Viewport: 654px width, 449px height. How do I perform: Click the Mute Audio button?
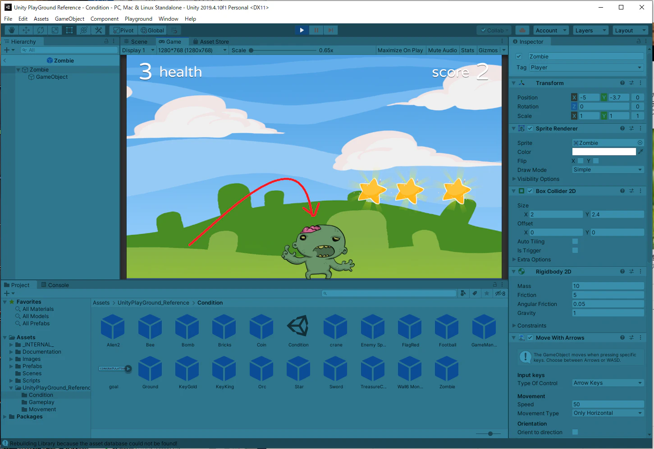tap(442, 50)
